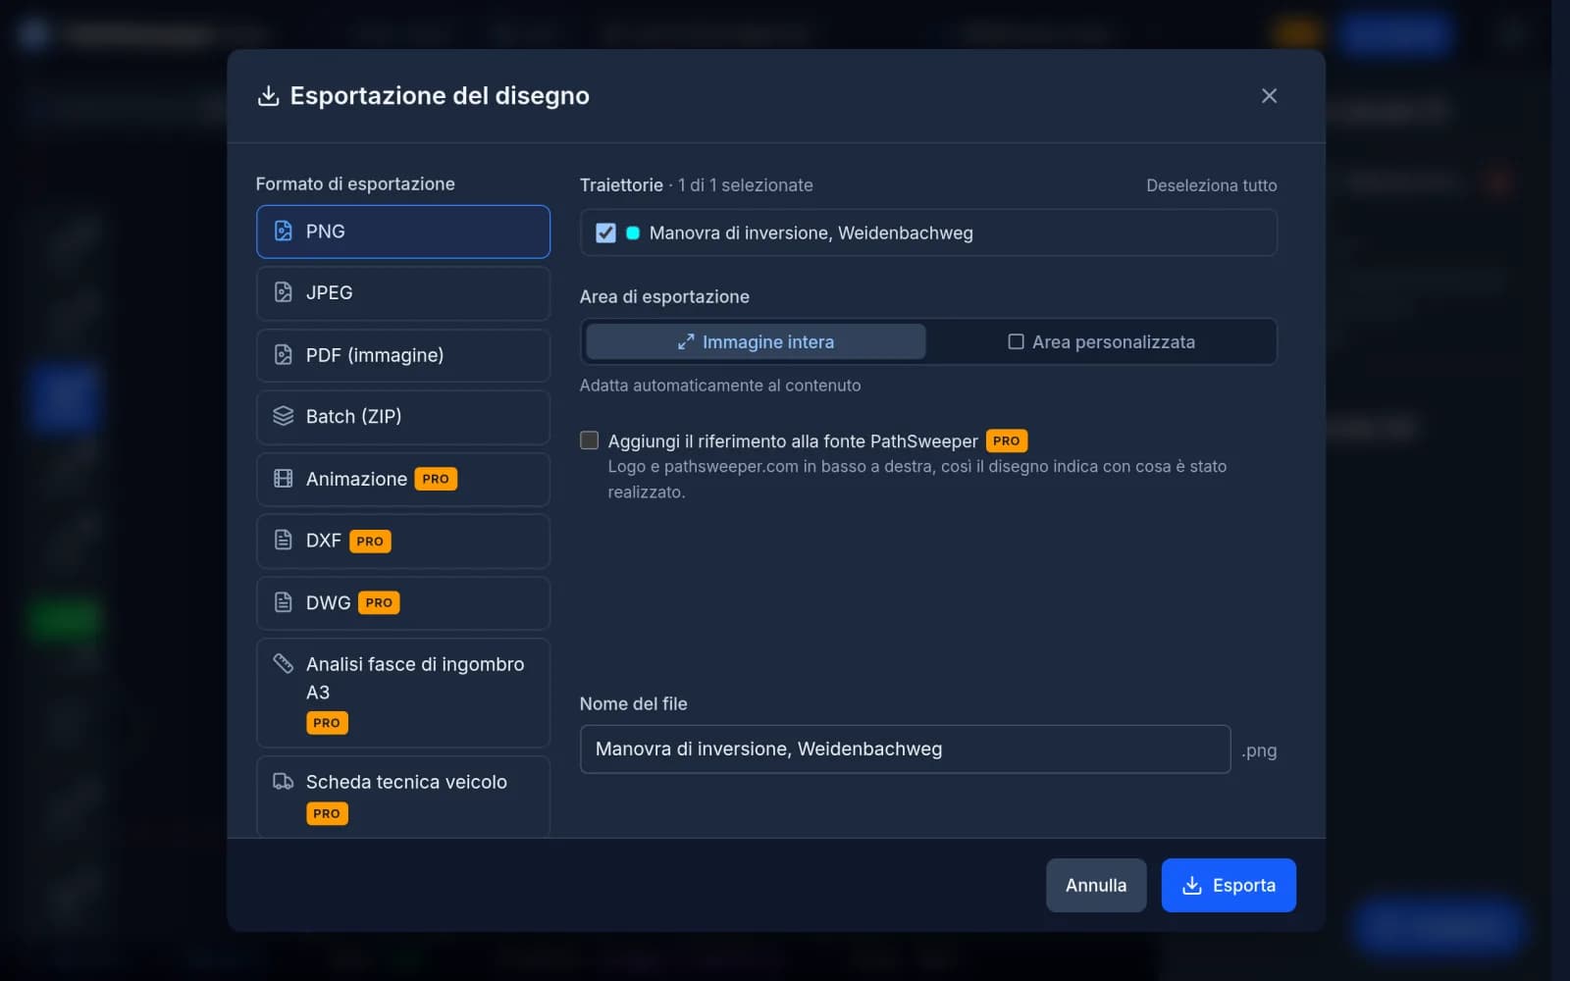Click the cyan trajectory color dot
The height and width of the screenshot is (981, 1570).
633,232
